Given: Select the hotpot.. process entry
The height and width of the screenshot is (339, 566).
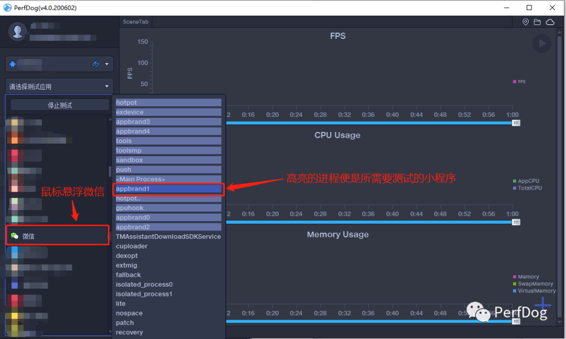Looking at the screenshot, I should pos(168,199).
